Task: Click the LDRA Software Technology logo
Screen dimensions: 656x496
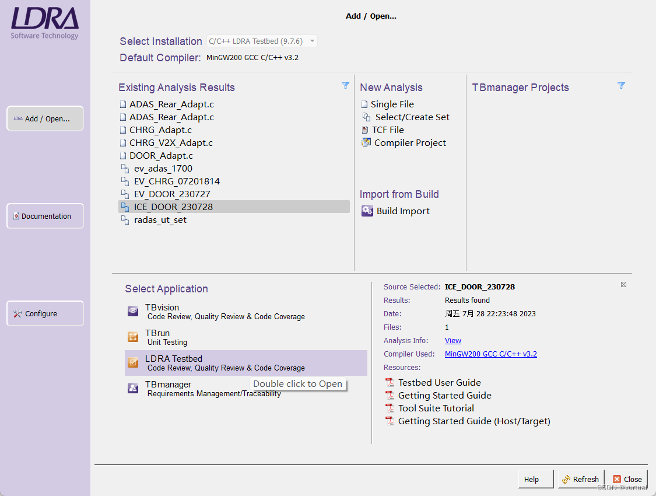Action: tap(44, 23)
